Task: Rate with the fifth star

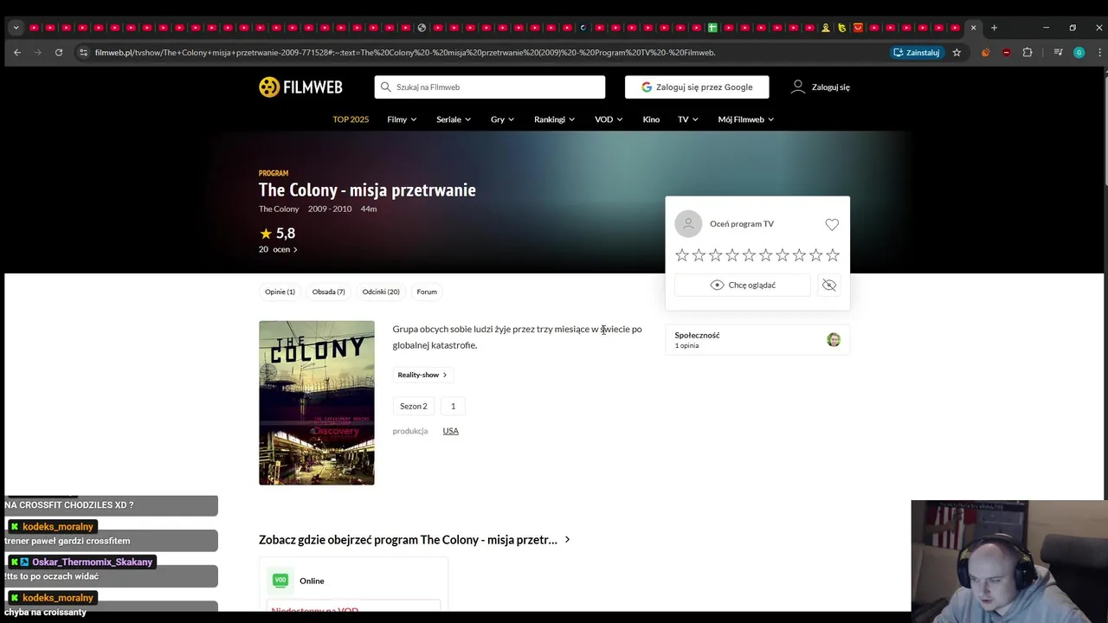Action: pyautogui.click(x=749, y=255)
